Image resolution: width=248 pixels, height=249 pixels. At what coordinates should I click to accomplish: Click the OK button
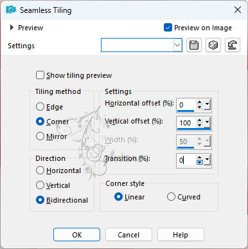tap(76, 235)
